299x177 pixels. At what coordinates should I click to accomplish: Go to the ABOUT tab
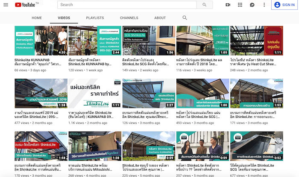coord(160,18)
